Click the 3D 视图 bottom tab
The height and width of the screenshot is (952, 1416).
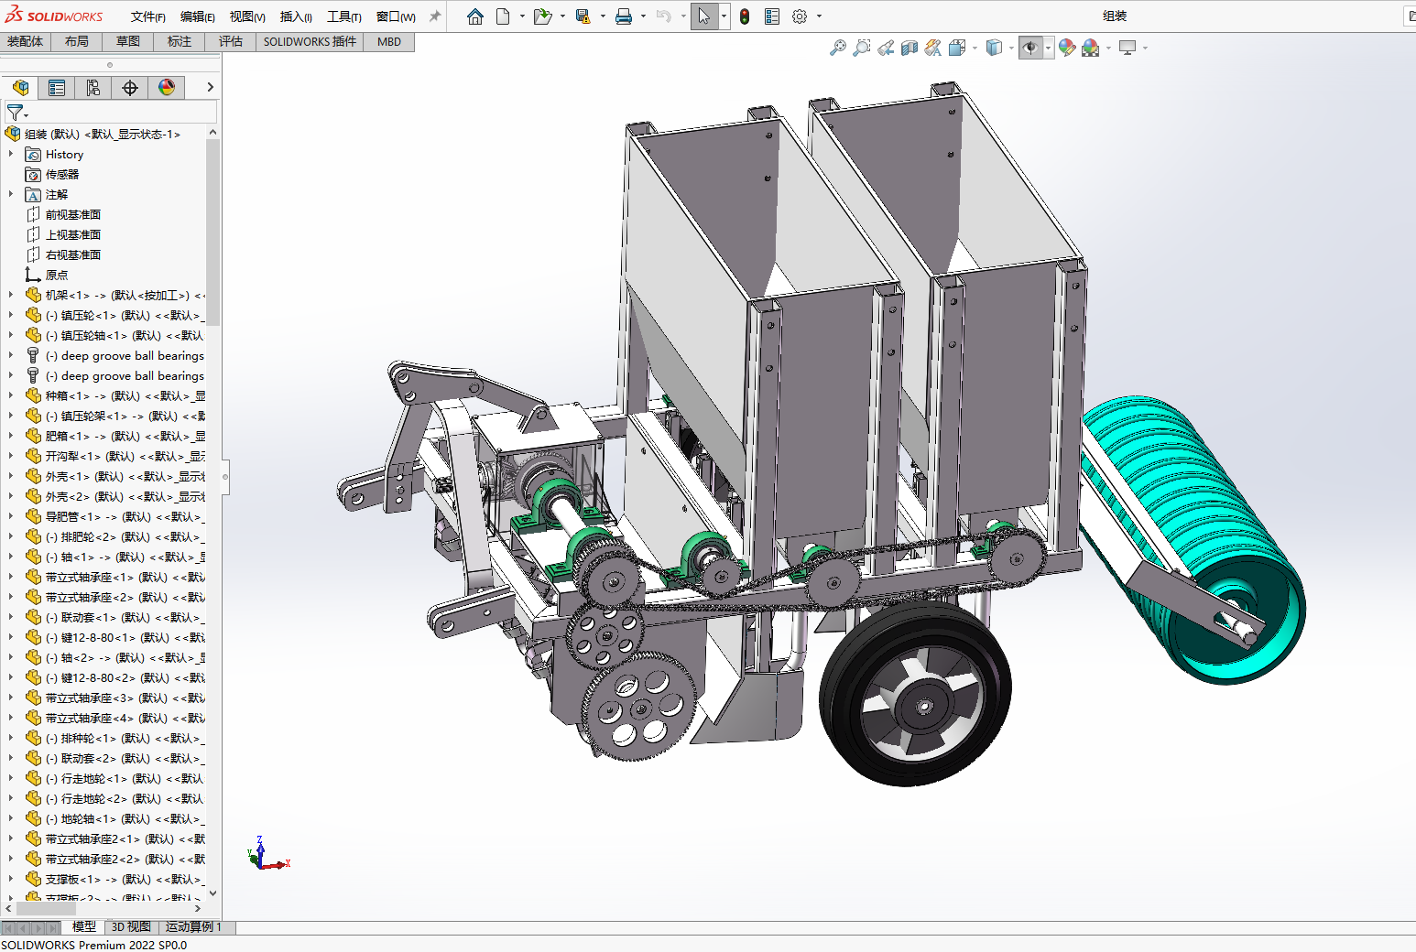click(131, 926)
